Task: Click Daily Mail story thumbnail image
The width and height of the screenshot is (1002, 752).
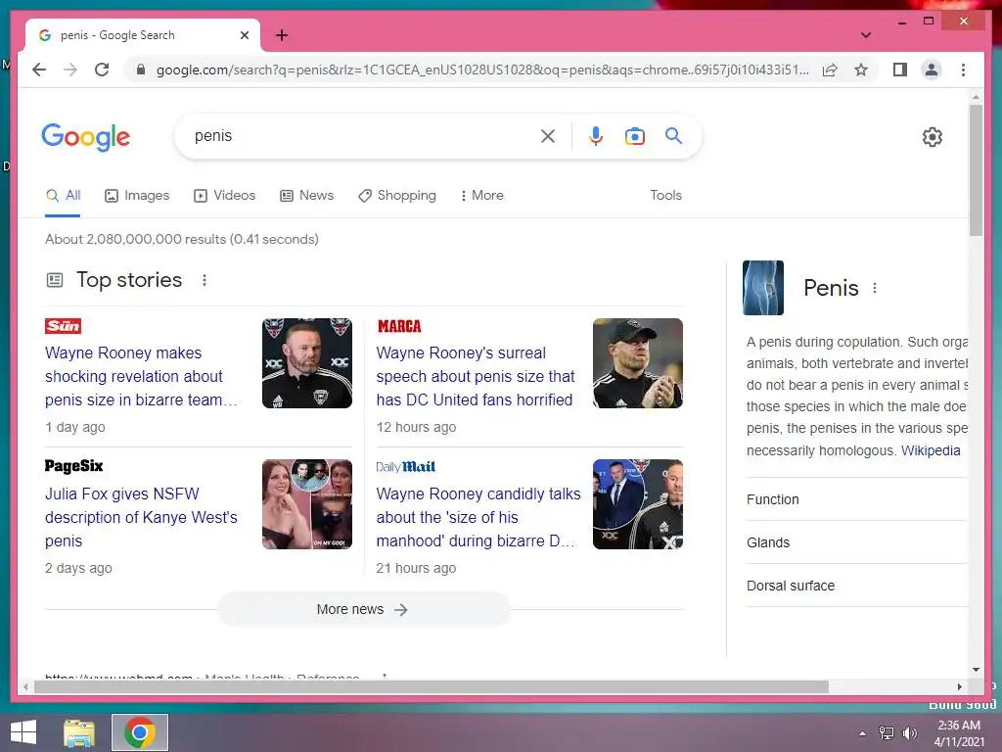Action: tap(638, 504)
